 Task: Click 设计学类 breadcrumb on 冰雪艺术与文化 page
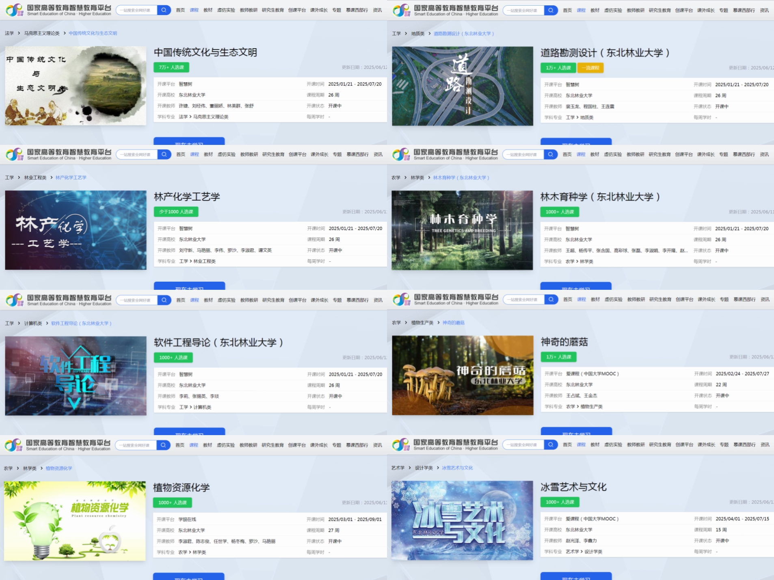(424, 468)
